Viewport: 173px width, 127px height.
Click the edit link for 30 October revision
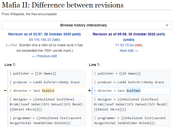point(161,34)
